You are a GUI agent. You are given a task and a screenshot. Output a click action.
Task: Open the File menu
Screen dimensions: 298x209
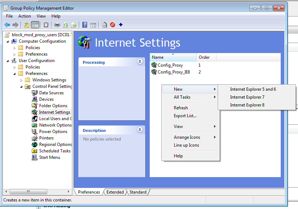point(9,16)
